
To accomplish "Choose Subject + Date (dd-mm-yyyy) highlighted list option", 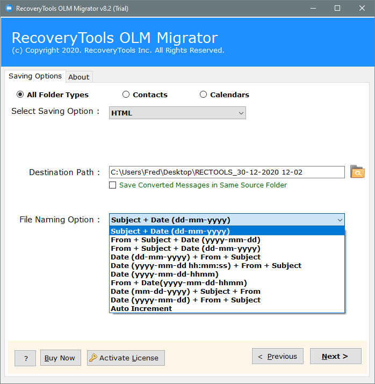I will click(227, 231).
